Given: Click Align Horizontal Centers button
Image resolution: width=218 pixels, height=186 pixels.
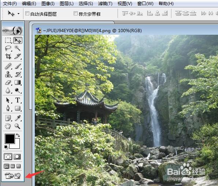Looking at the screenshot, I should (158, 14).
